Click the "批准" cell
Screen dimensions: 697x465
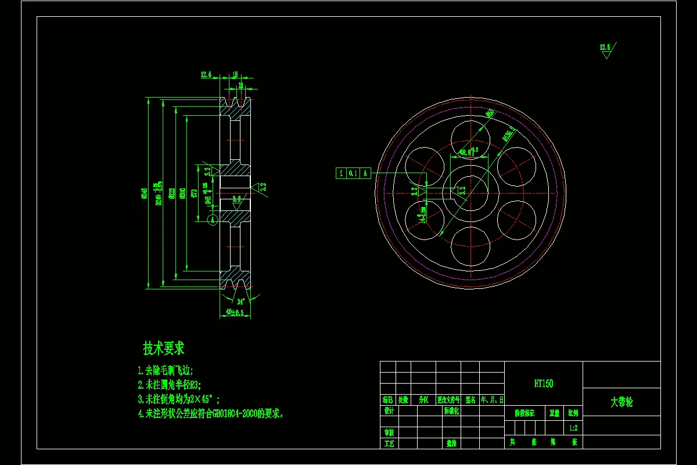tap(451, 443)
